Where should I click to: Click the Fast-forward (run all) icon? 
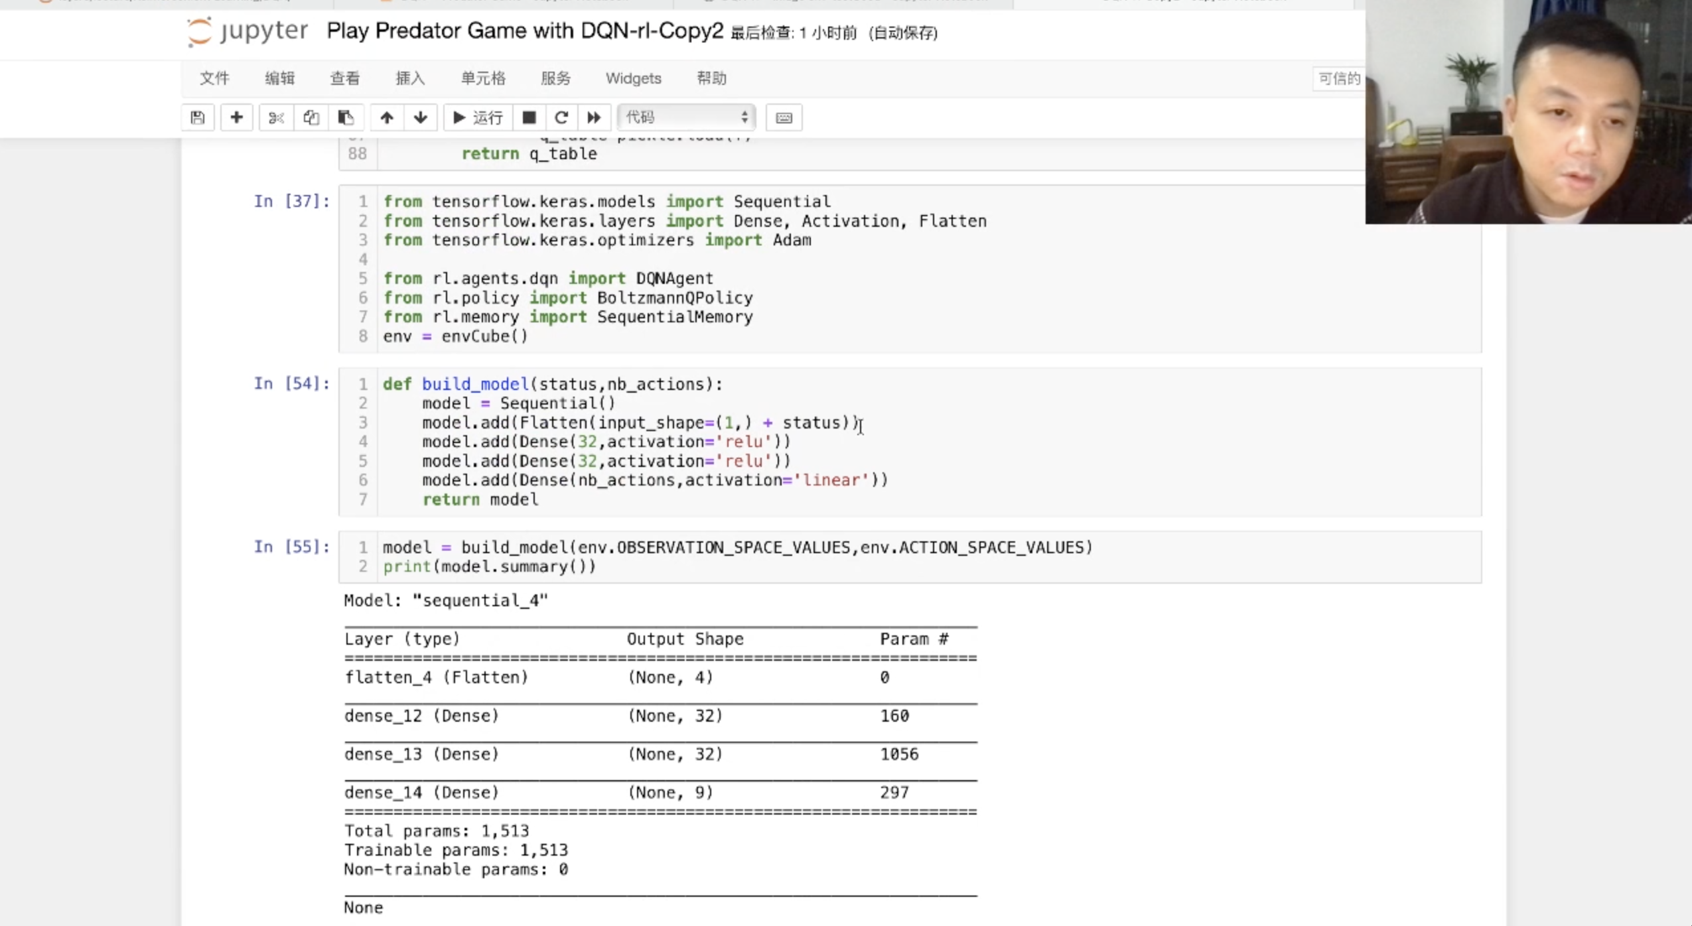594,117
